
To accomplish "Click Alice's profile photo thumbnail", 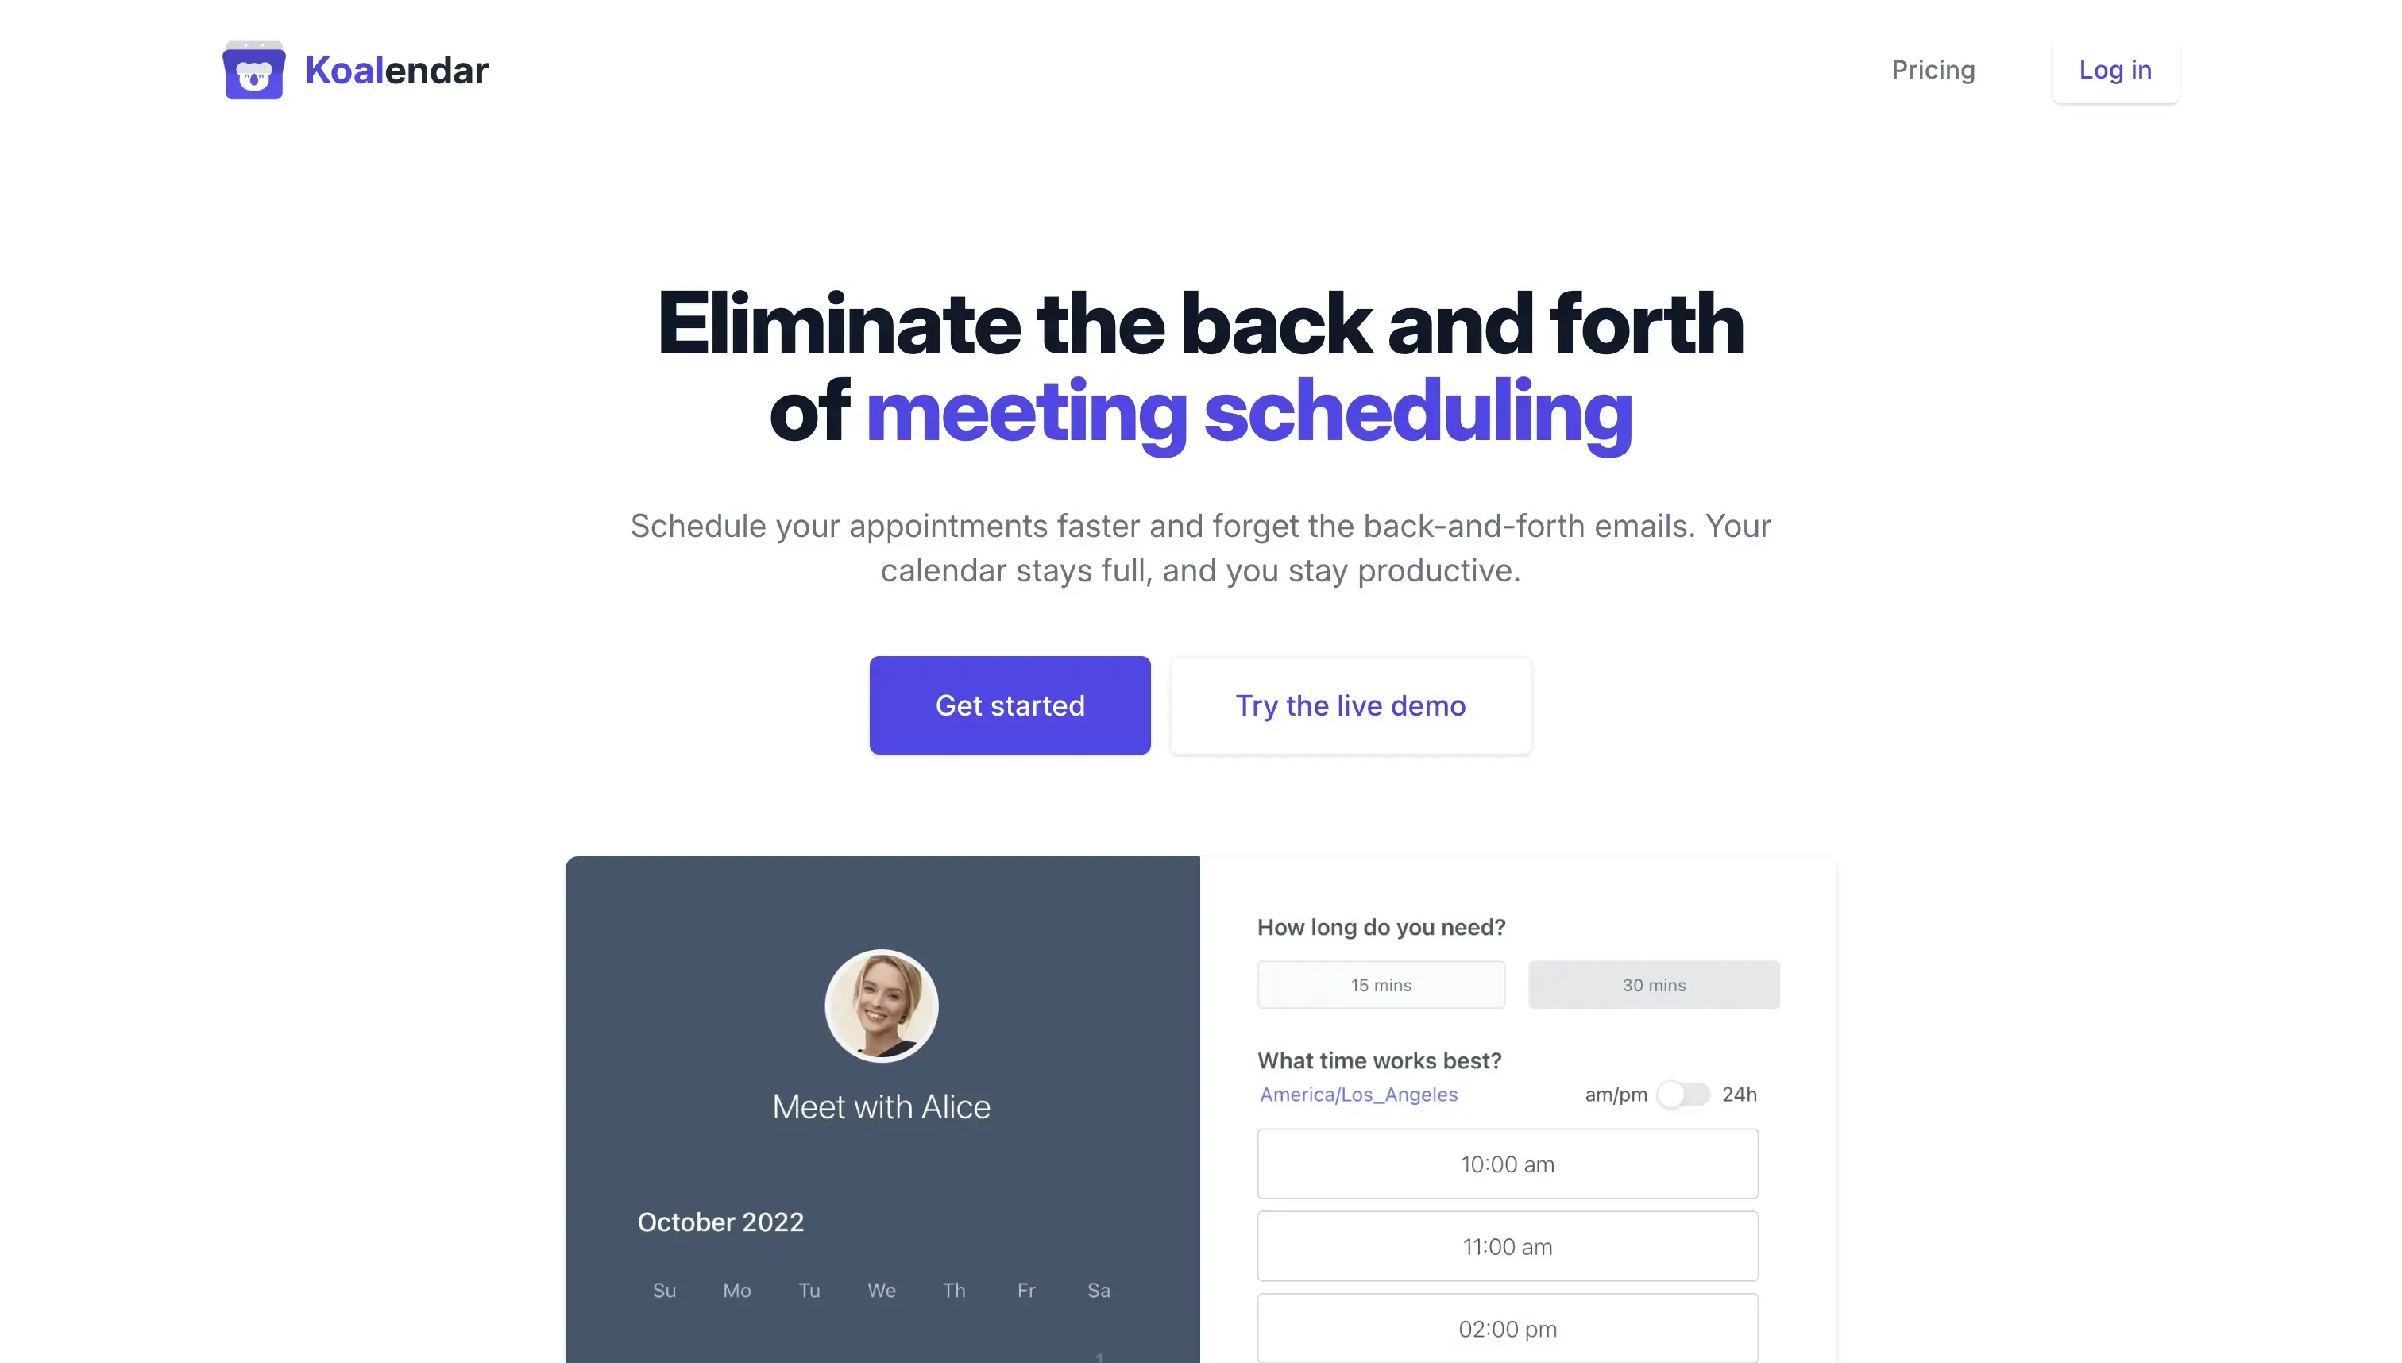I will [881, 1003].
